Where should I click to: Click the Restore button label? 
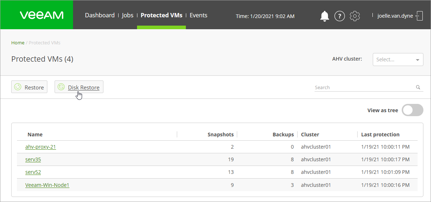click(34, 87)
